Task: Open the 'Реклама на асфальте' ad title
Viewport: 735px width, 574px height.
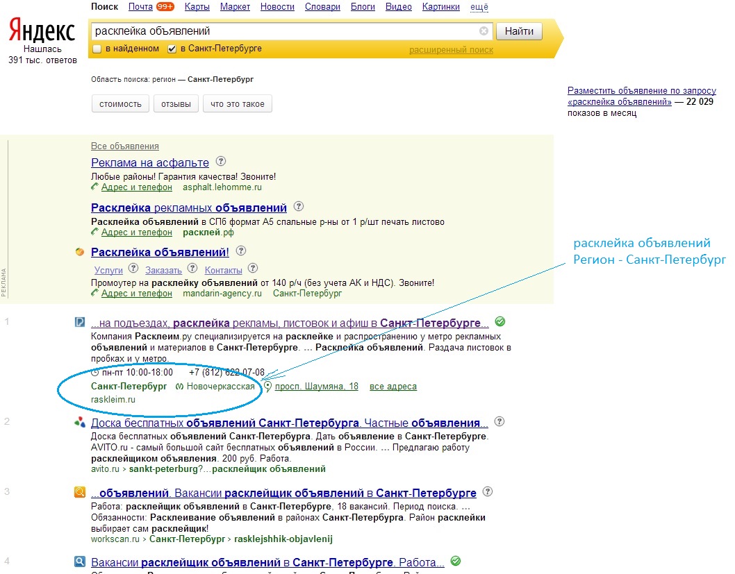Action: 150,162
